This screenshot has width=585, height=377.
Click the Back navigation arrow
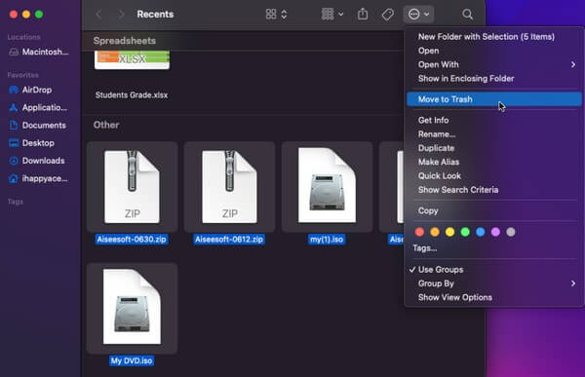point(98,15)
